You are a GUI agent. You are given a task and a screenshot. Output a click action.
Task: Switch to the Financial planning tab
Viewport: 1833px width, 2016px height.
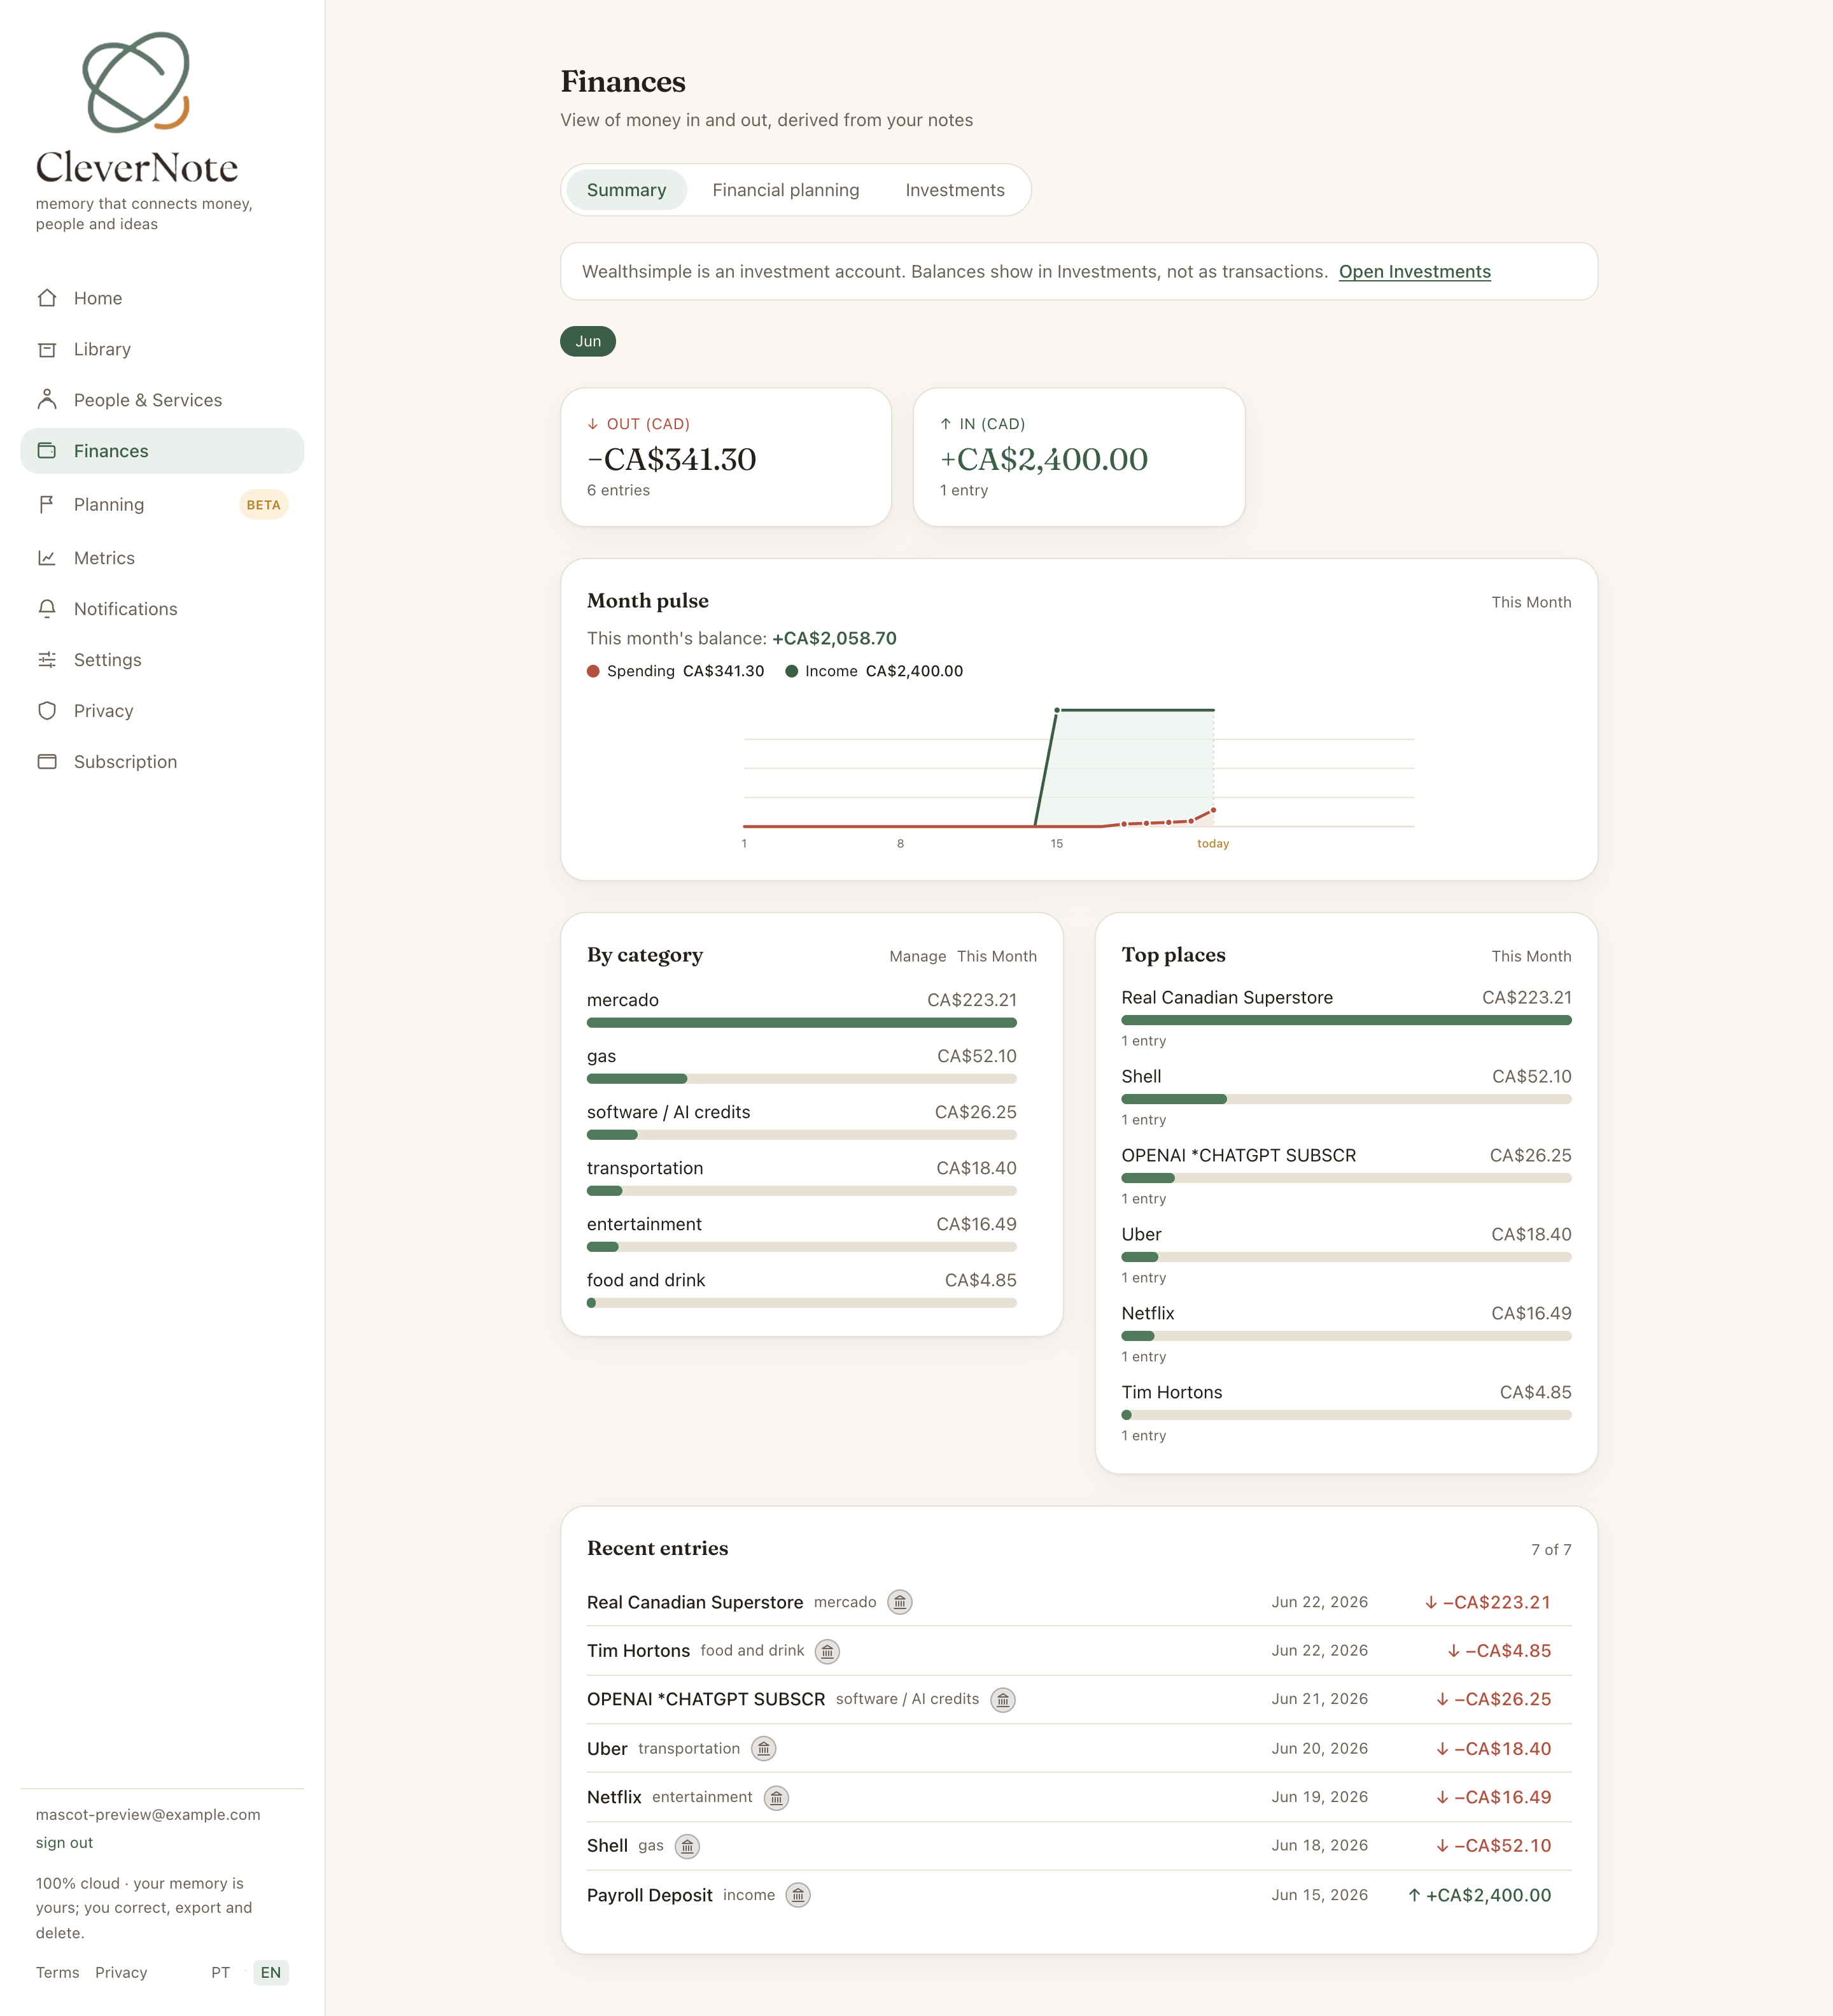click(785, 190)
